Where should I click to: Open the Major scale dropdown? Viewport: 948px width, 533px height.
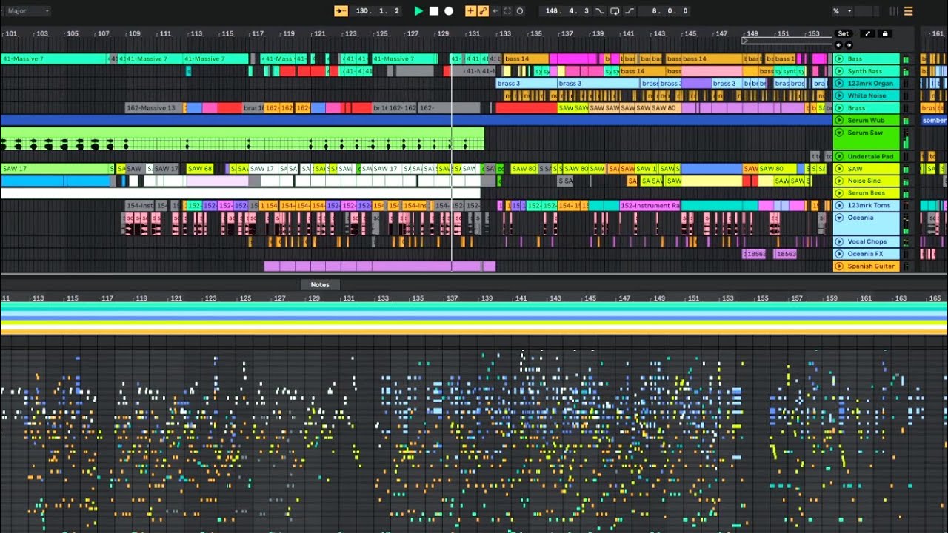[x=27, y=11]
